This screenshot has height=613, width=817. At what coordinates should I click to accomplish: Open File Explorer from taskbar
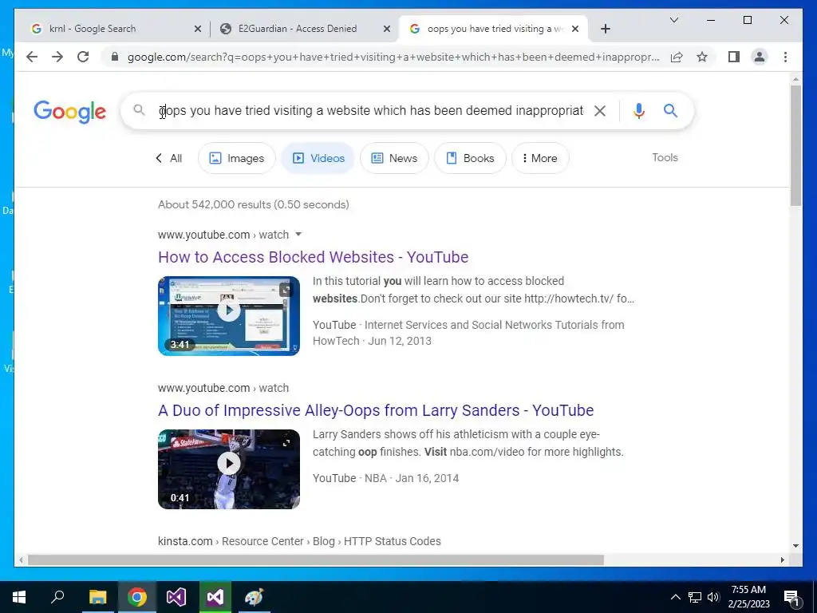pyautogui.click(x=97, y=597)
